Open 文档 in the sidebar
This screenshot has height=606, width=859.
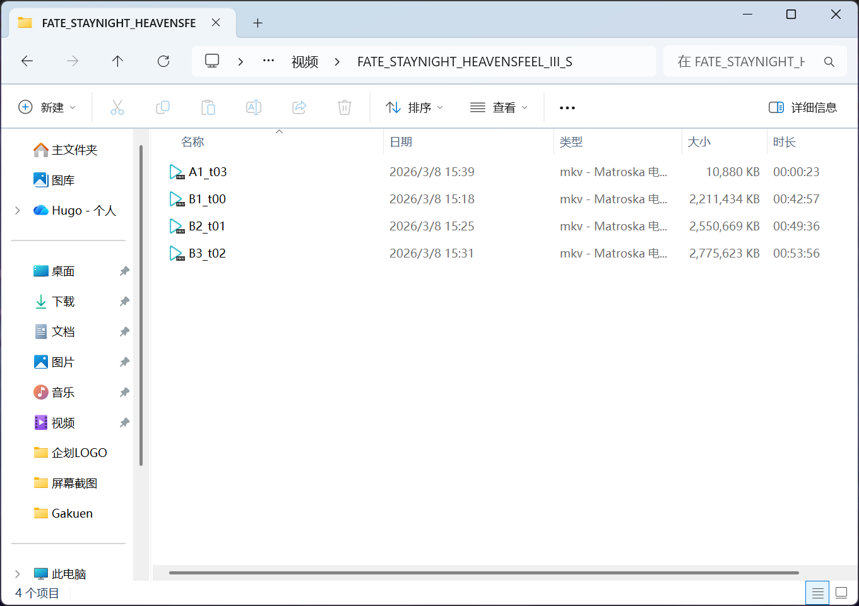[x=54, y=331]
